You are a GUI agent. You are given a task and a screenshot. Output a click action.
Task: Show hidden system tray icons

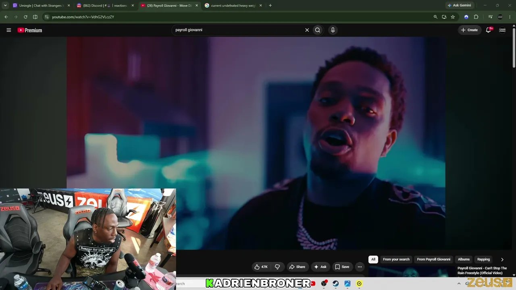459,284
